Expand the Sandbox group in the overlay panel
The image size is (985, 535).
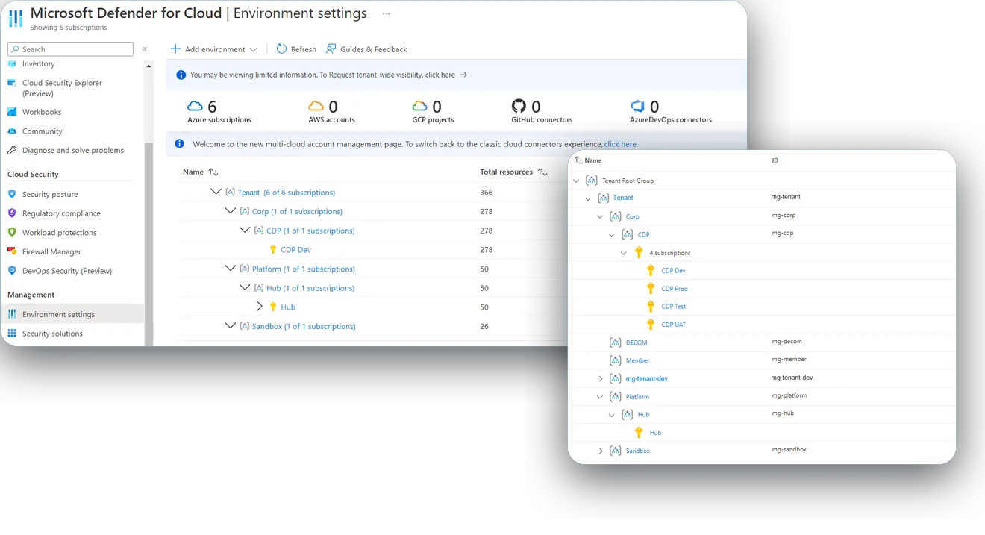601,451
